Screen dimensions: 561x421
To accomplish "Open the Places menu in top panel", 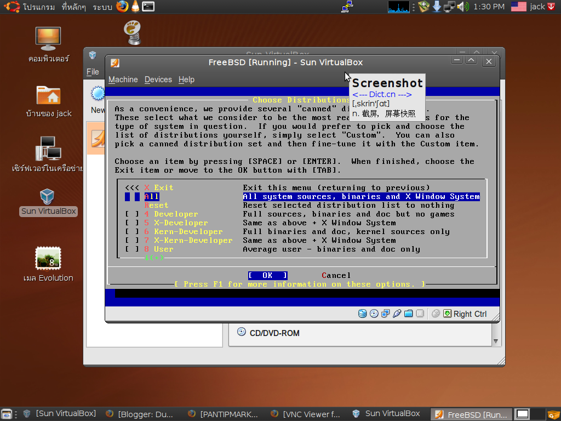I will [74, 7].
